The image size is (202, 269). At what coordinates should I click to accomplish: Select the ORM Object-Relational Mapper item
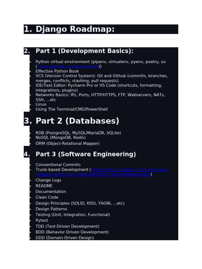(68, 143)
